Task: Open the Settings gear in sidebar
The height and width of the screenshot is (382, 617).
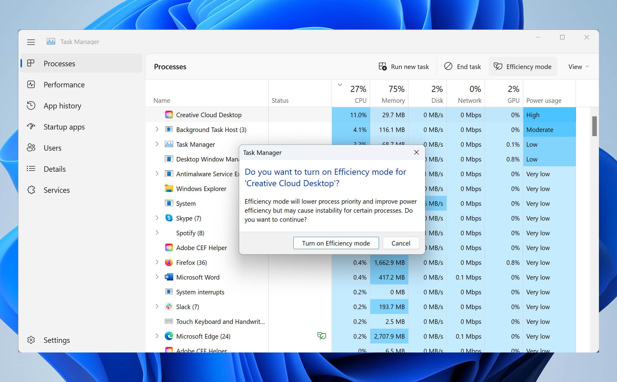Action: (x=31, y=340)
